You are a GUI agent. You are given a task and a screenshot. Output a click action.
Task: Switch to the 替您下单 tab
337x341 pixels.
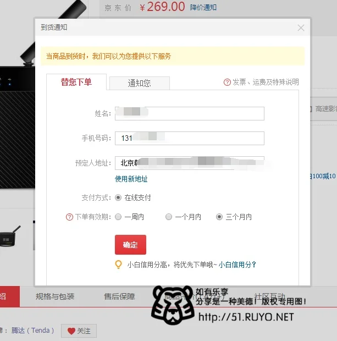(x=76, y=82)
